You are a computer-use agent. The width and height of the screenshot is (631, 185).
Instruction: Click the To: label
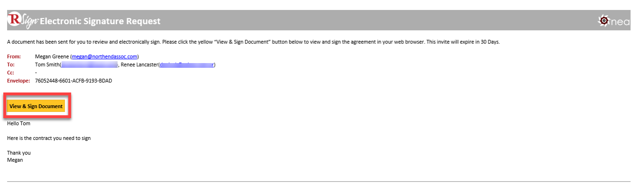click(11, 65)
